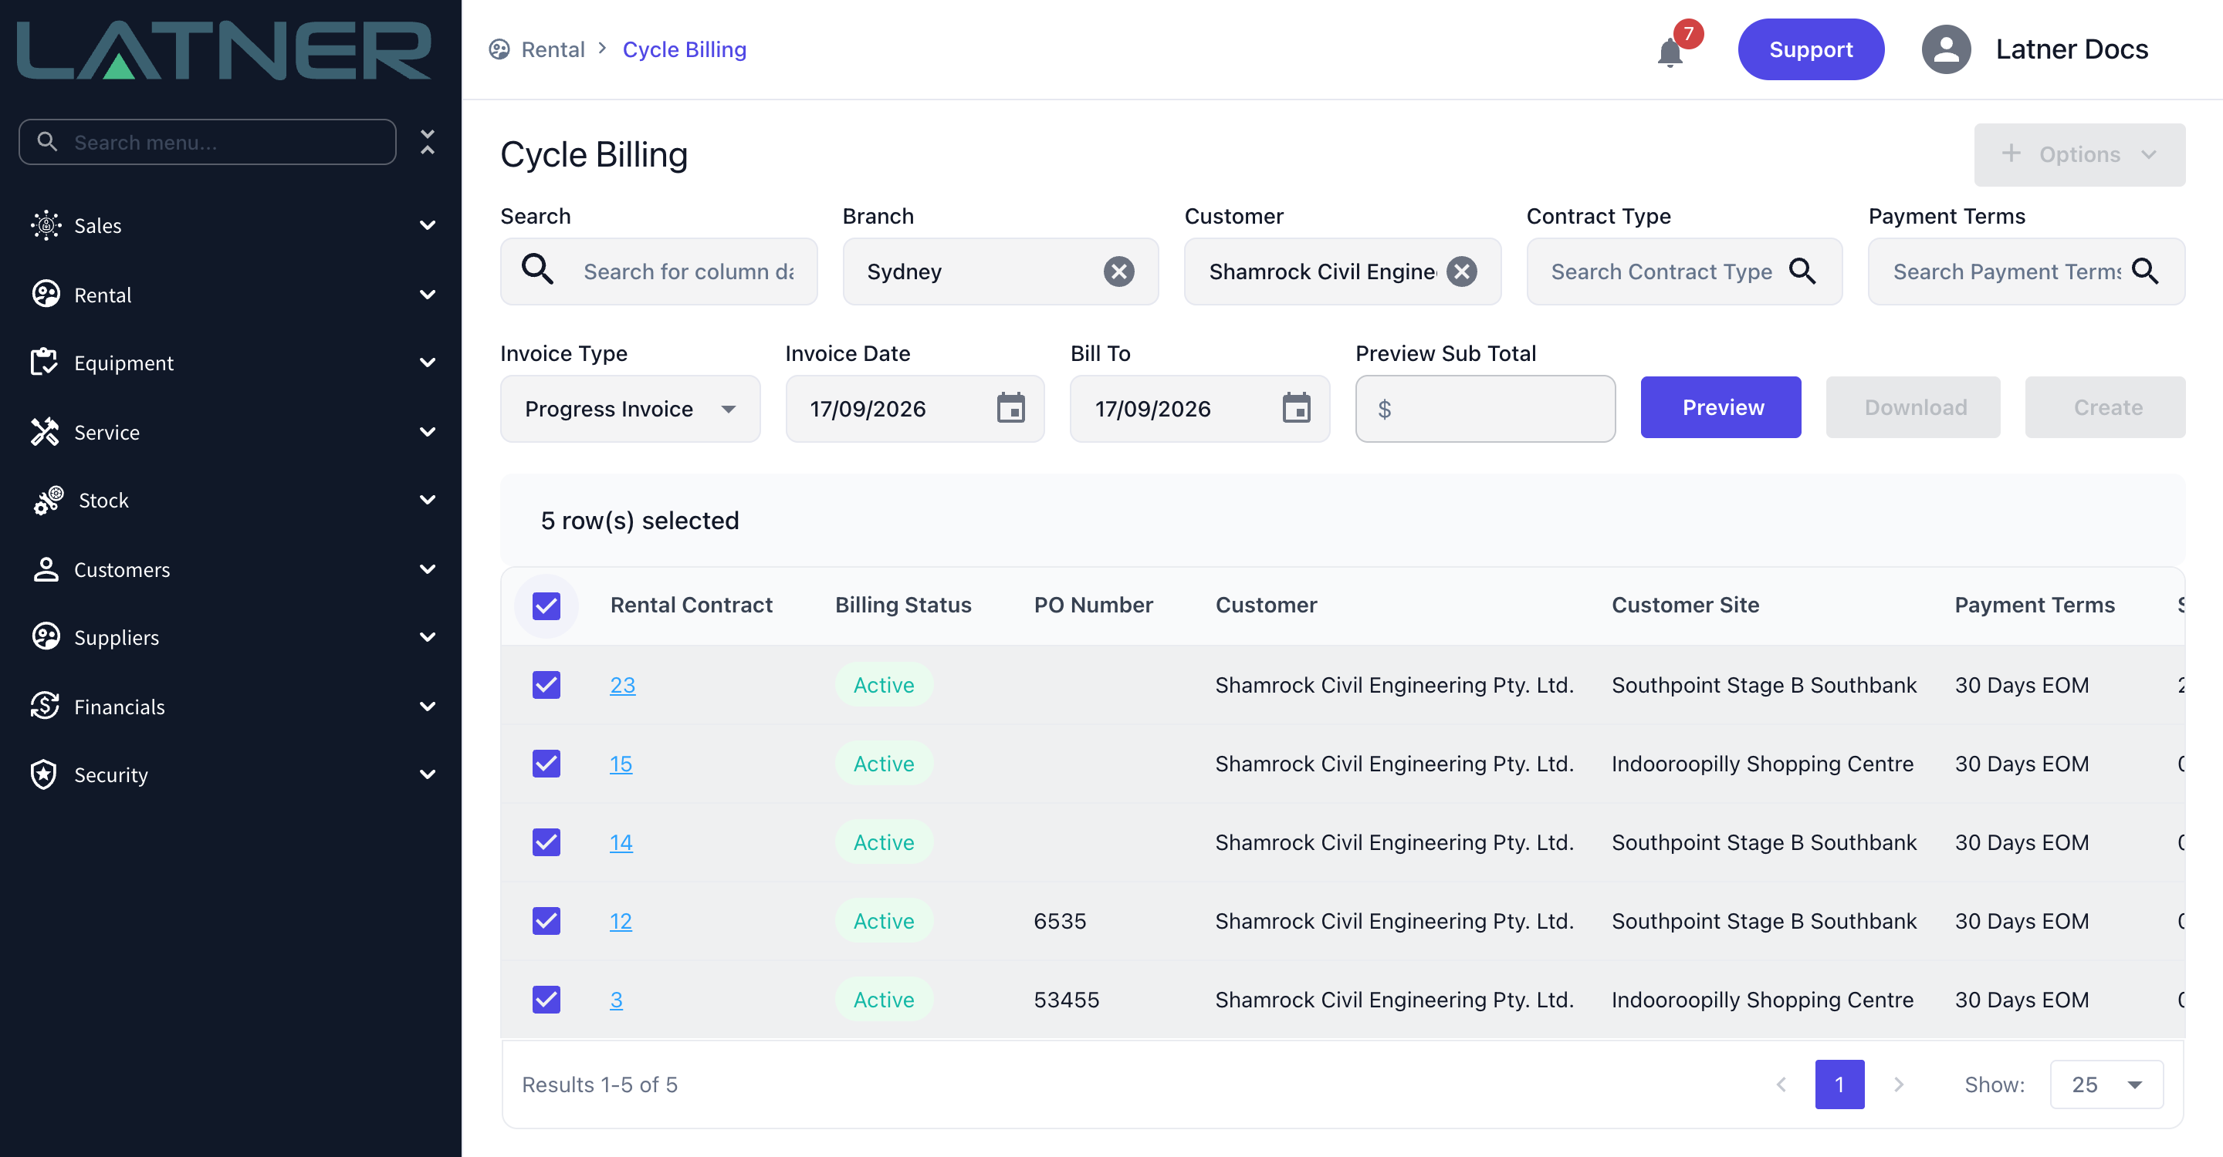Uncheck rental contract 23 row
Viewport: 2223px width, 1157px height.
pyautogui.click(x=546, y=684)
